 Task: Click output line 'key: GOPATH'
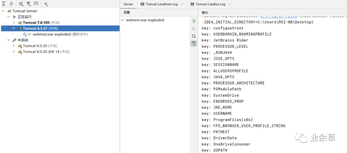(x=214, y=150)
